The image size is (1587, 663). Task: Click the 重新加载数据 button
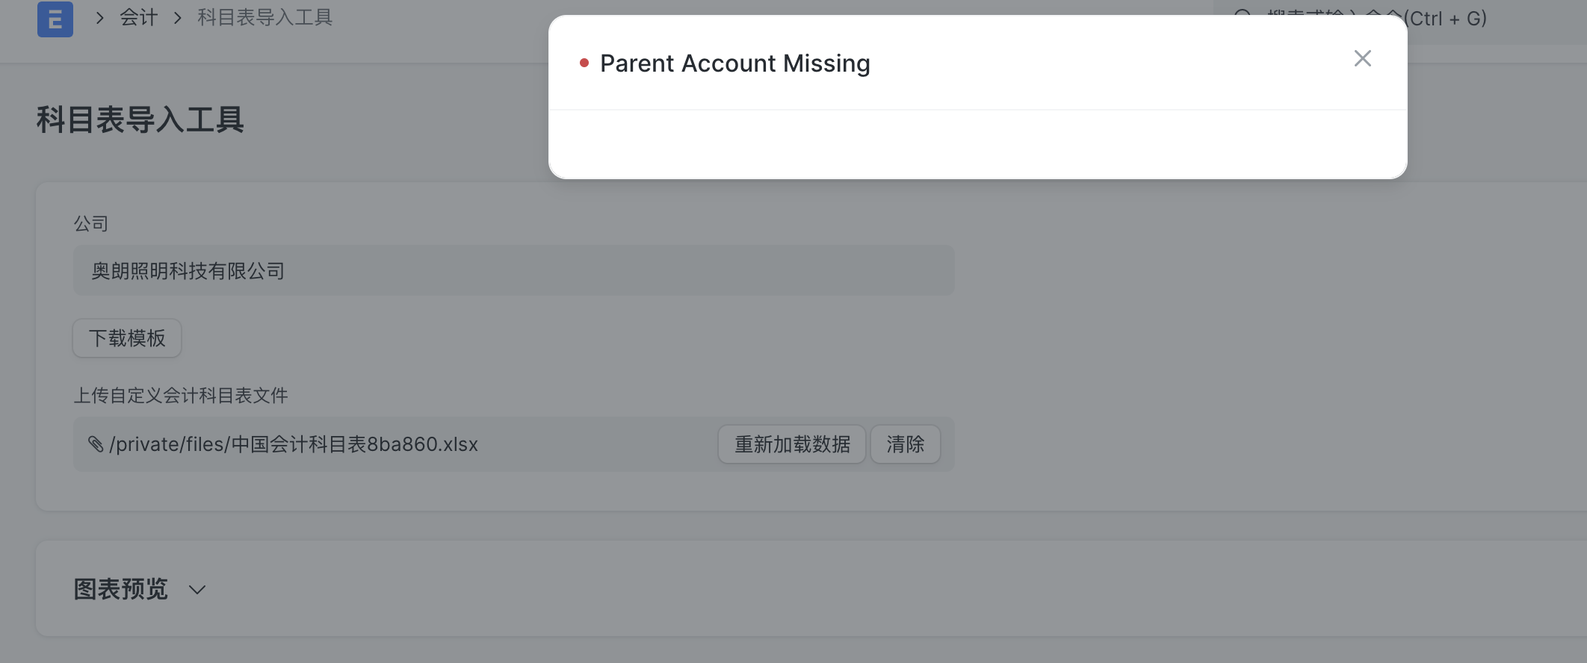point(791,444)
